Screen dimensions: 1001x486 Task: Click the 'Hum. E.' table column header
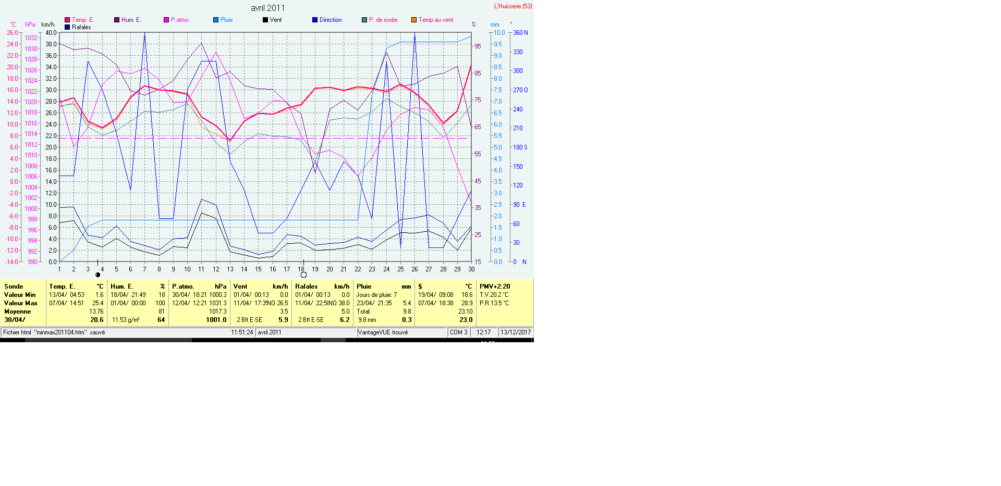click(122, 286)
